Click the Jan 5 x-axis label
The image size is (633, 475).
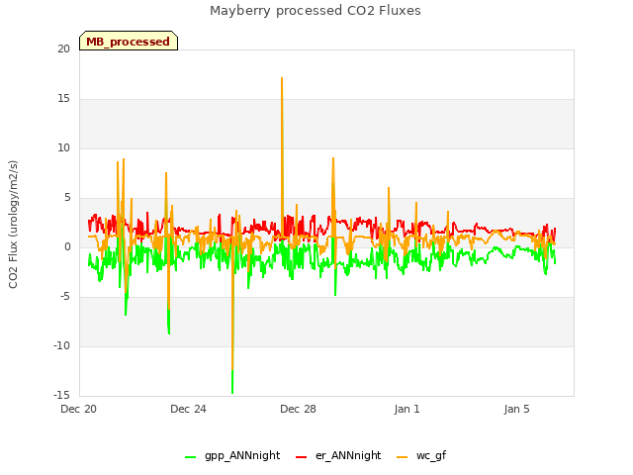tap(516, 409)
